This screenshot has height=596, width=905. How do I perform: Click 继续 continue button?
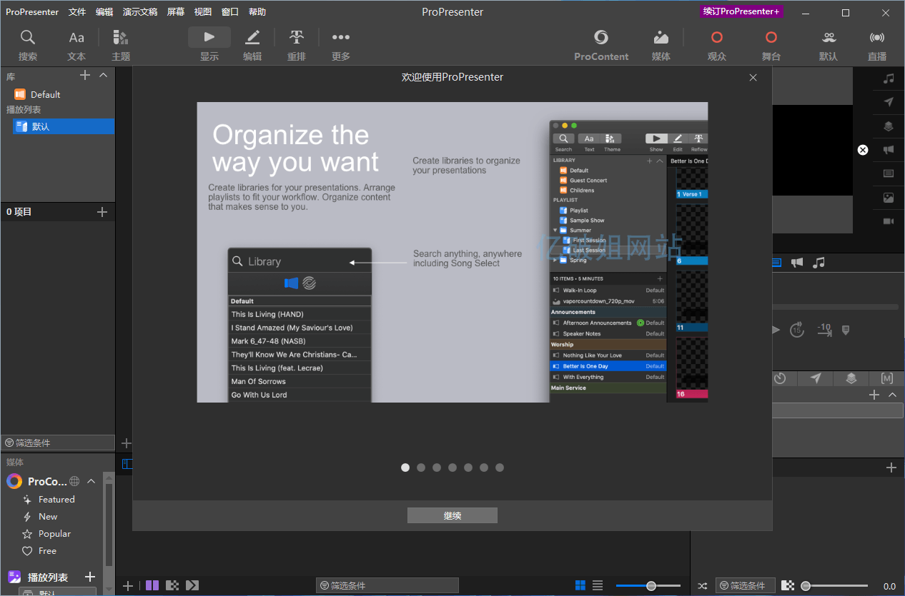click(x=452, y=515)
